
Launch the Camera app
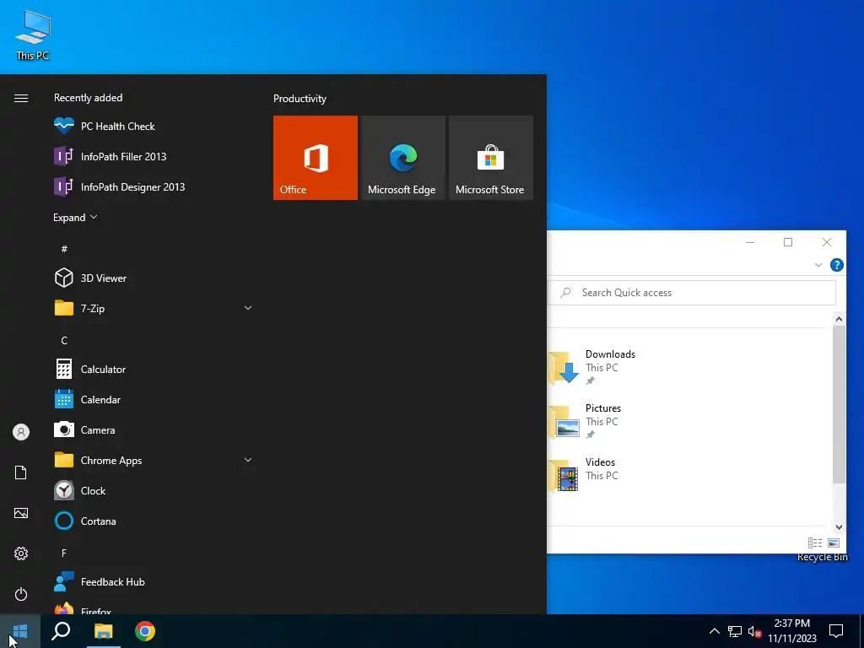(x=154, y=429)
